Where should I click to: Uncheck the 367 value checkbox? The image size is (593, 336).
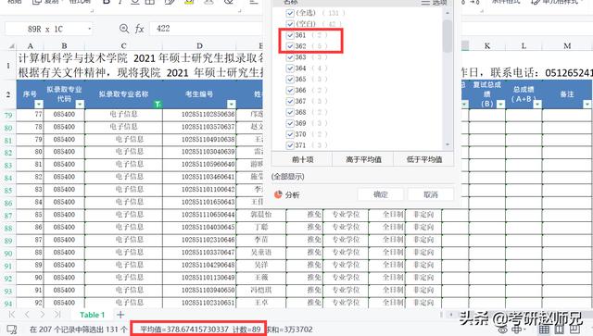(x=290, y=101)
